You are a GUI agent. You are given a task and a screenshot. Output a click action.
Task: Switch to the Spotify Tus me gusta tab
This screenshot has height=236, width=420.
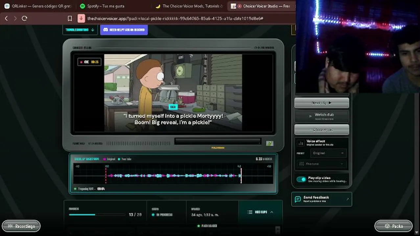pyautogui.click(x=114, y=6)
